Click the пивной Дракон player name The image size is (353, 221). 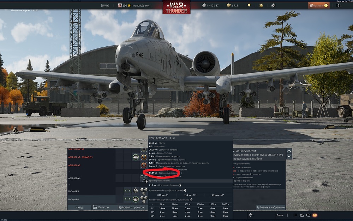tap(141, 5)
